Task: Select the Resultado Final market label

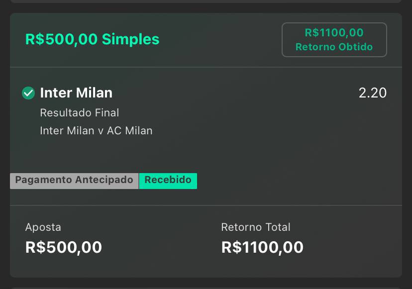Action: click(x=79, y=113)
